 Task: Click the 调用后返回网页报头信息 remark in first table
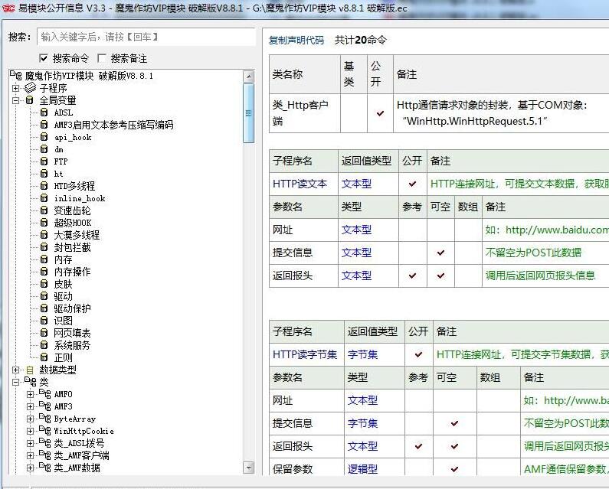pyautogui.click(x=540, y=275)
